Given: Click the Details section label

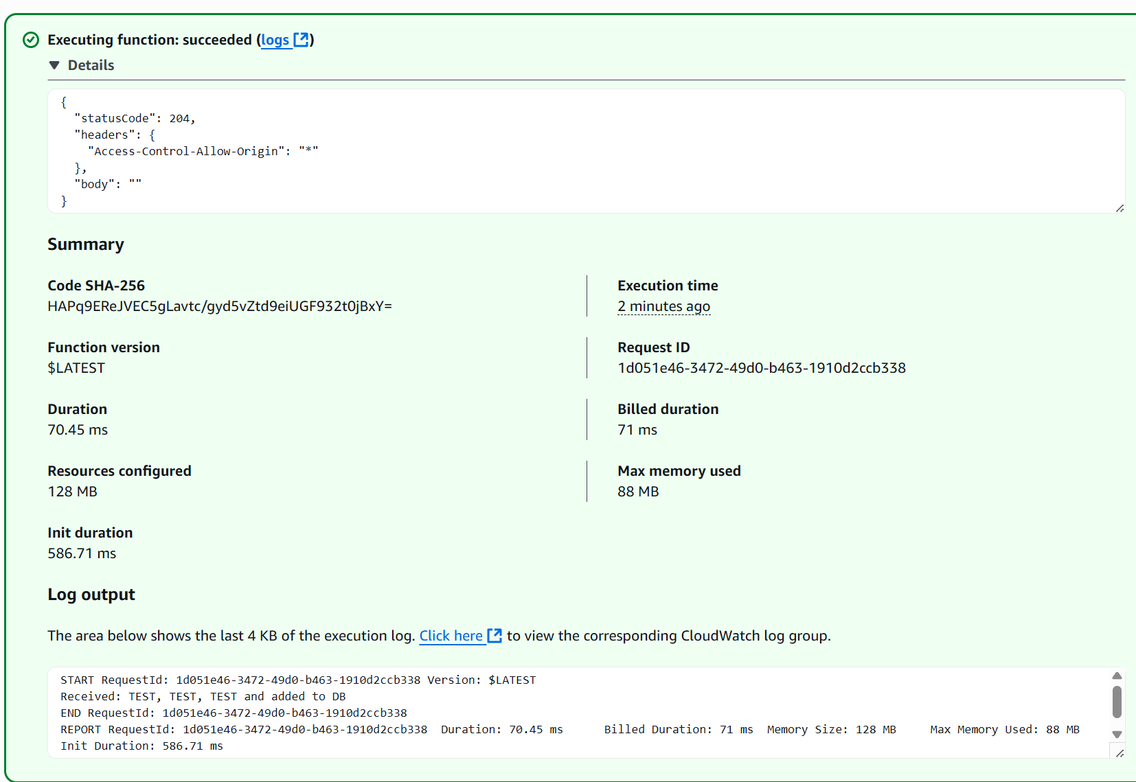Looking at the screenshot, I should click(x=91, y=65).
